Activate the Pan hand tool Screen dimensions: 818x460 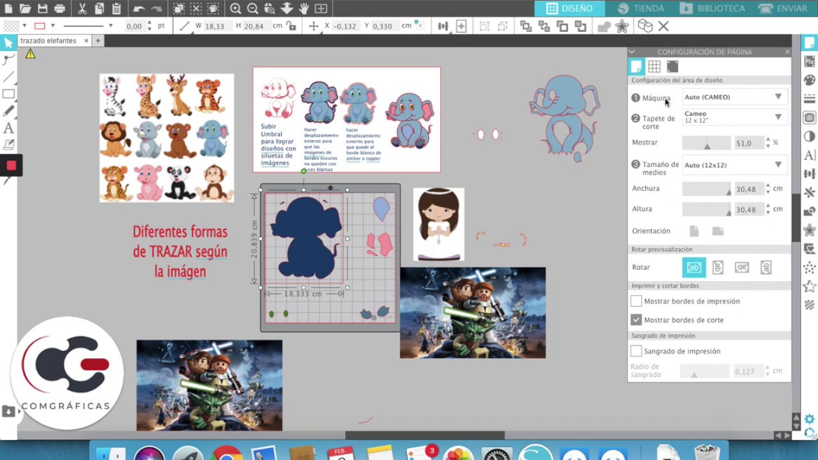coord(304,9)
